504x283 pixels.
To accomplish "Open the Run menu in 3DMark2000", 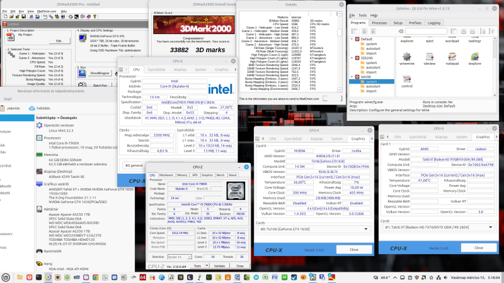I will click(x=21, y=11).
